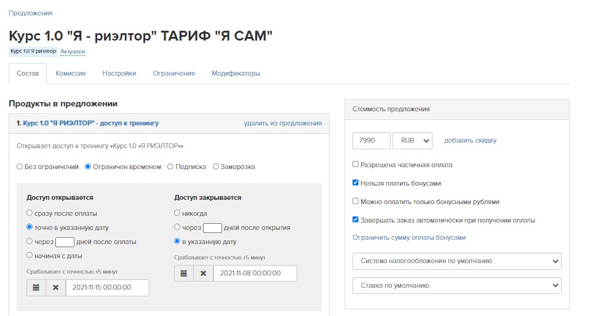Screen dimensions: 598x316
Task: Click the 'Курс 1.0 Я риэлтор' tag
Action: 33,52
